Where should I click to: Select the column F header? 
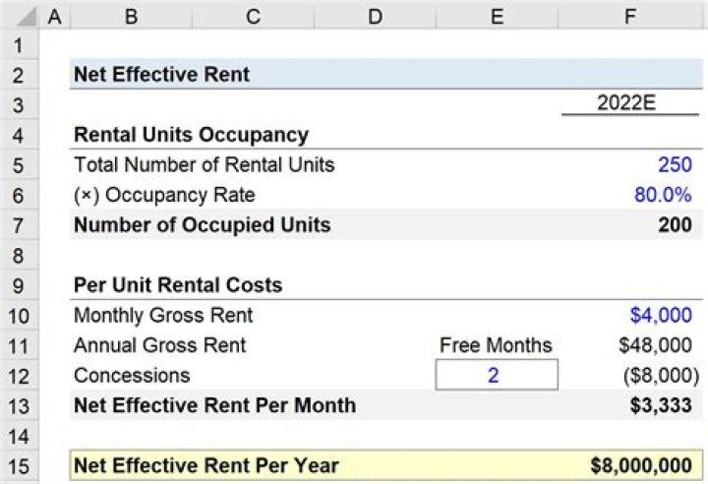coord(629,15)
